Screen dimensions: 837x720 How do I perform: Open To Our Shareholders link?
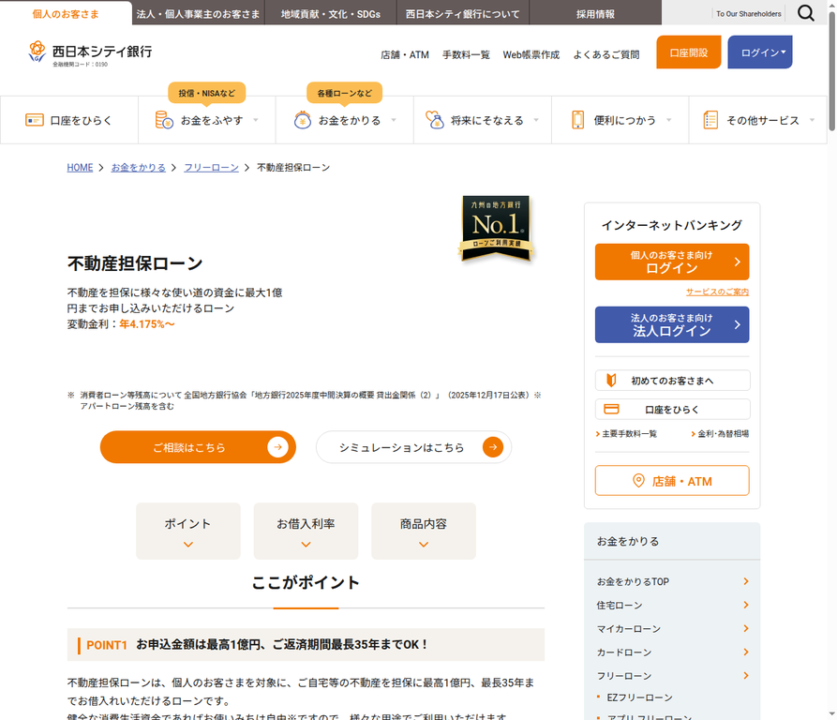point(748,14)
